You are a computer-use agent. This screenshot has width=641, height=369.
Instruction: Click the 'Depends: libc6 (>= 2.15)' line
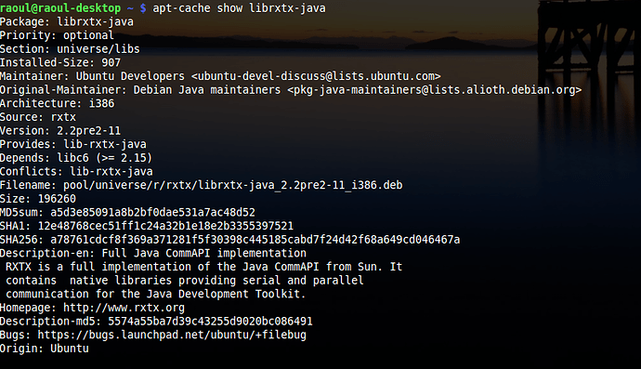tap(76, 158)
